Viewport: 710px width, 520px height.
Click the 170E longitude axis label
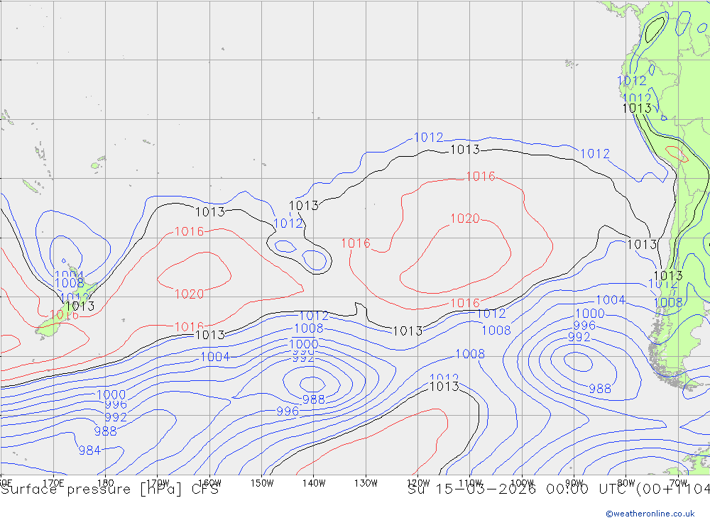(x=53, y=482)
